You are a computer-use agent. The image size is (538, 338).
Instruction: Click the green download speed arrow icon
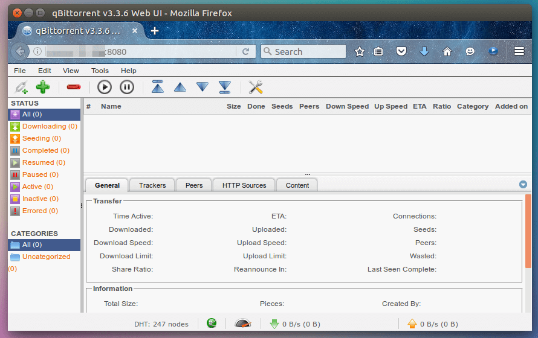click(x=274, y=324)
